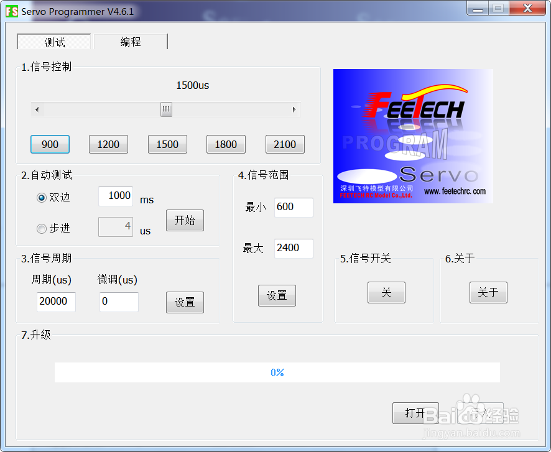
Task: Set servo signal to 1200
Action: [x=108, y=144]
